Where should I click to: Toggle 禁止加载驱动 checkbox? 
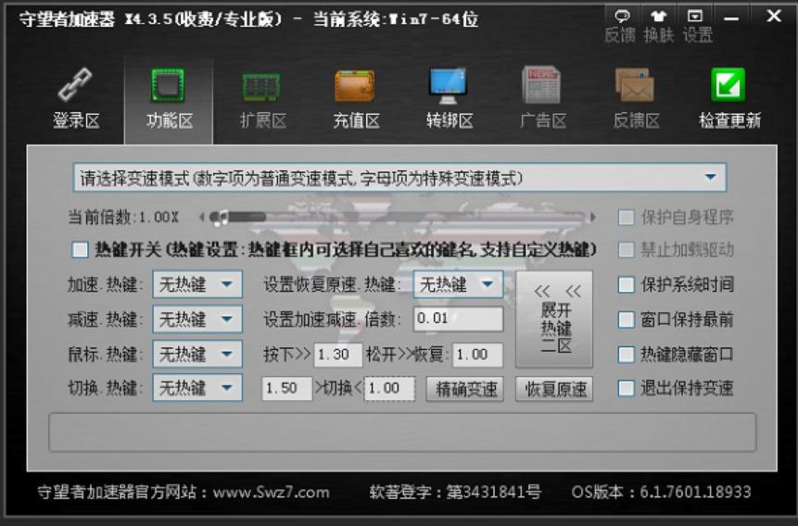pos(626,250)
